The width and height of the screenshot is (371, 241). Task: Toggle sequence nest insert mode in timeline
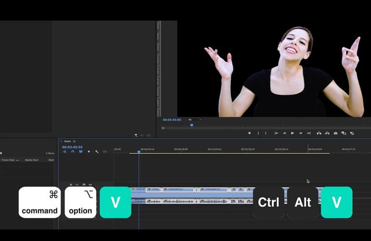(x=65, y=151)
